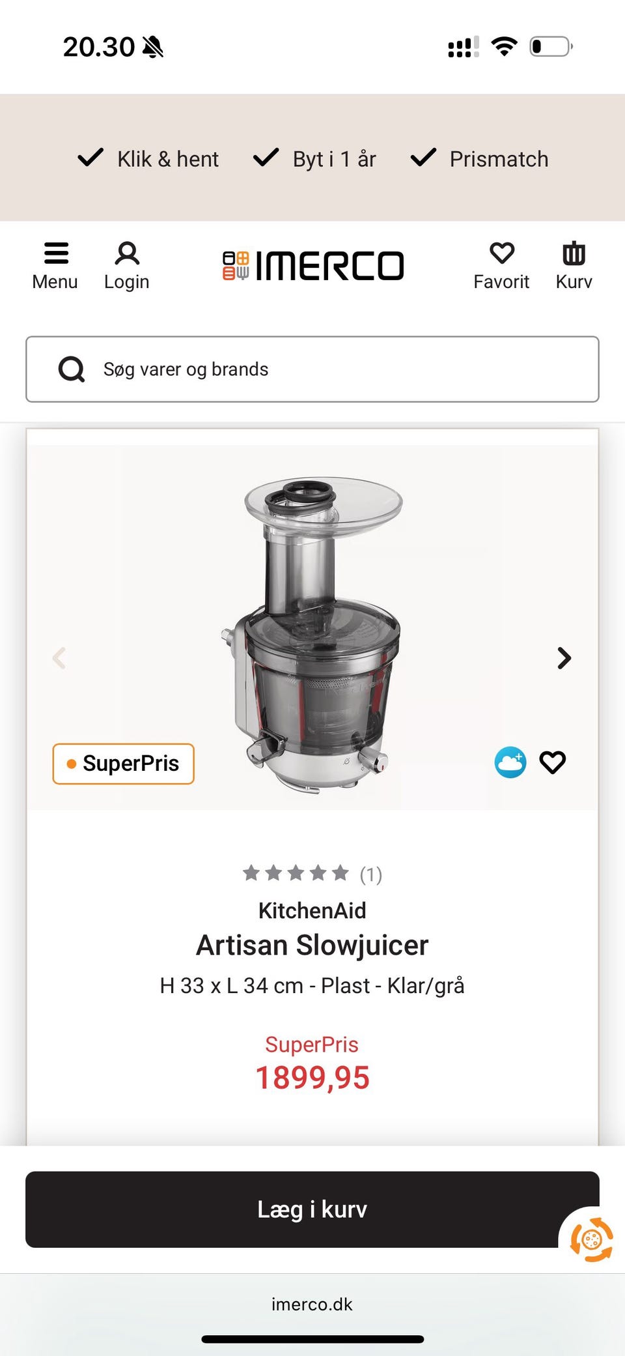Screen dimensions: 625x1356
Task: Tap the SuperPris badge
Action: point(124,764)
